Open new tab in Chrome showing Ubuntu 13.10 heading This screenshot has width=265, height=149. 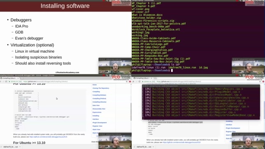point(22,78)
